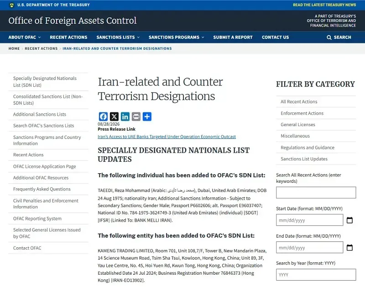The image size is (365, 287).
Task: Open Consolidated Sanctions List sidebar link
Action: (48, 100)
